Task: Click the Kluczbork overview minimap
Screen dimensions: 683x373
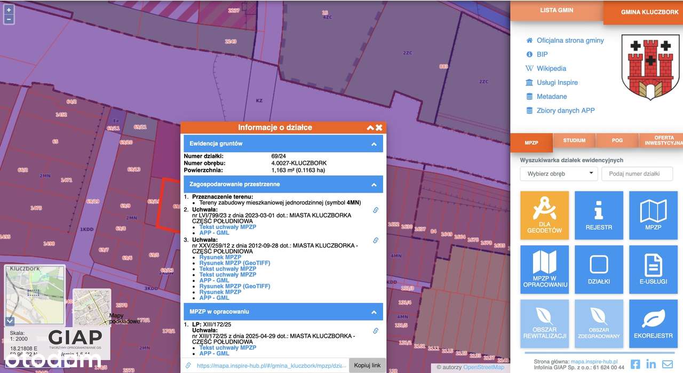Action: click(x=35, y=295)
